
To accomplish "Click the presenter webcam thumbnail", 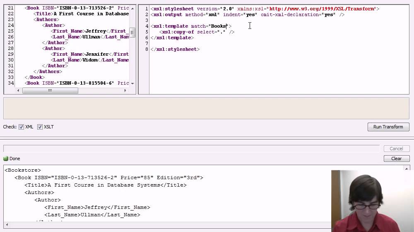I will 373,201.
